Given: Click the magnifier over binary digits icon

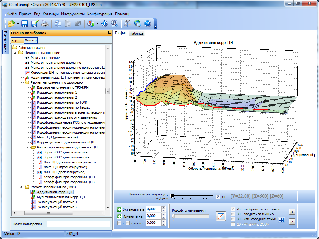Looking at the screenshot, I should tap(114, 24).
